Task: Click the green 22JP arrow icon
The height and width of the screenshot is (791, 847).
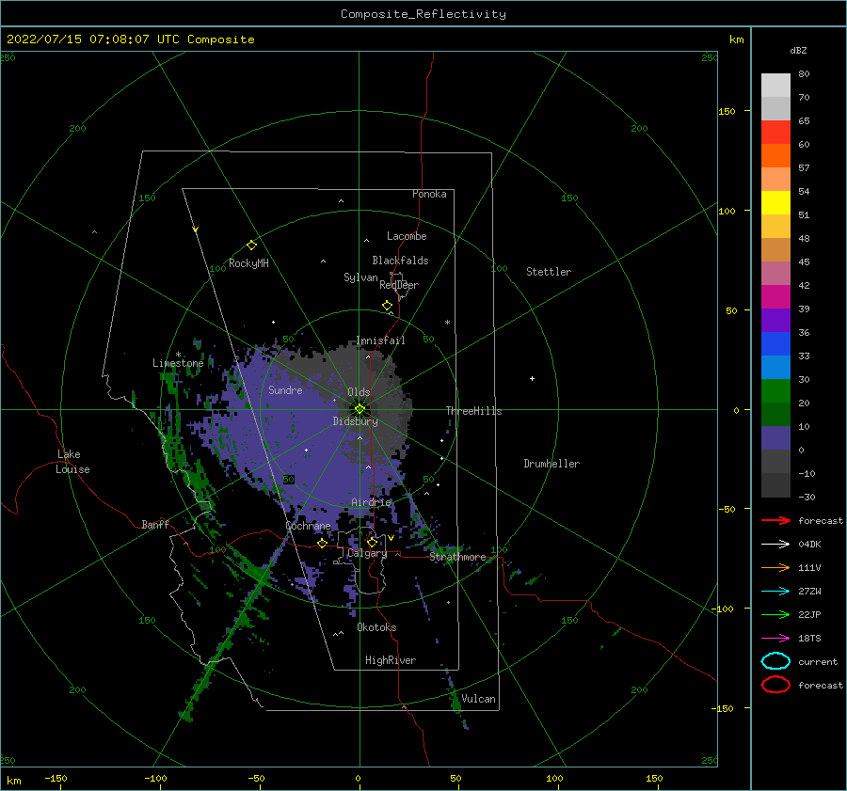Action: coord(775,614)
